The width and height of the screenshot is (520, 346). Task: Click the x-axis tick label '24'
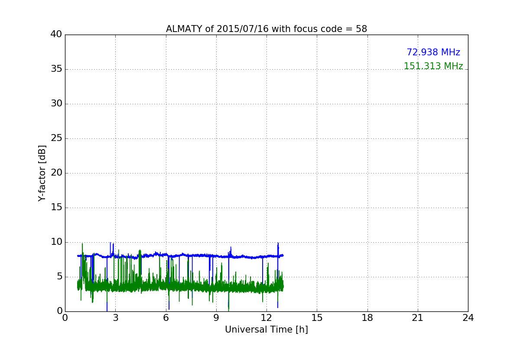[x=468, y=318]
